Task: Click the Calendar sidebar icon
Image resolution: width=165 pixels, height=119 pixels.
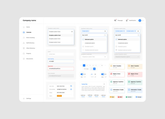Action: pos(24,32)
